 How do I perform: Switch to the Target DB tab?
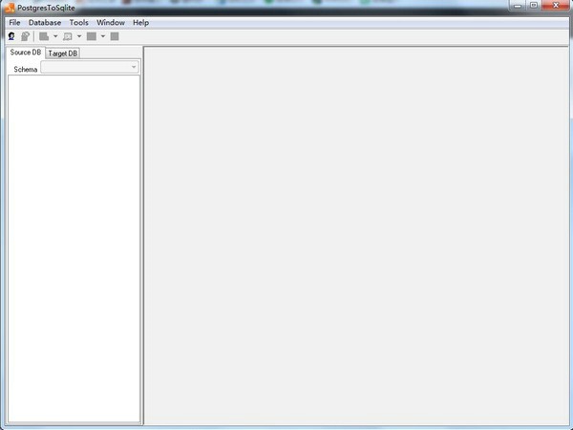pyautogui.click(x=63, y=54)
